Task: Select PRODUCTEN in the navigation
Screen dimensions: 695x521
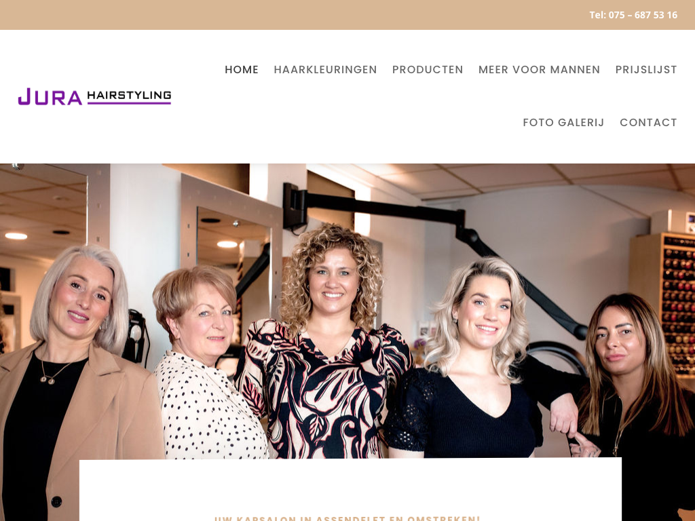Action: (428, 70)
